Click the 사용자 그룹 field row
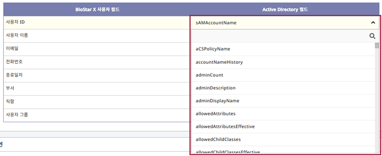The image size is (382, 156). coord(95,115)
